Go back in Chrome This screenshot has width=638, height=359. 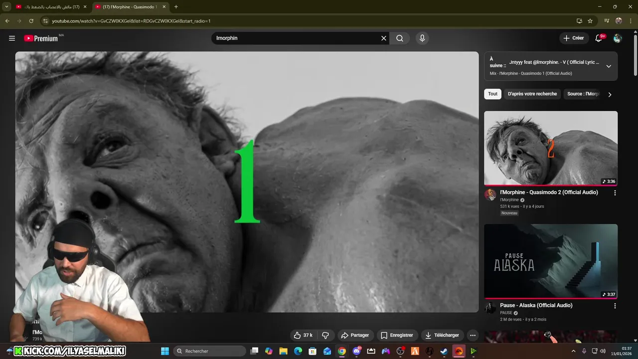7,21
